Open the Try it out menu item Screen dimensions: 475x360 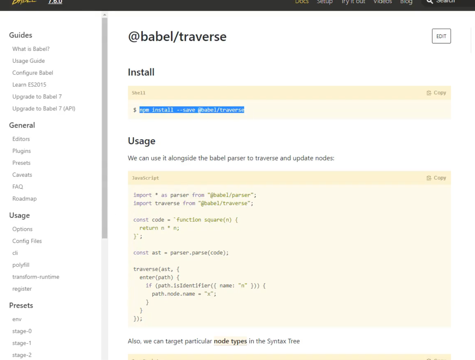(x=353, y=2)
